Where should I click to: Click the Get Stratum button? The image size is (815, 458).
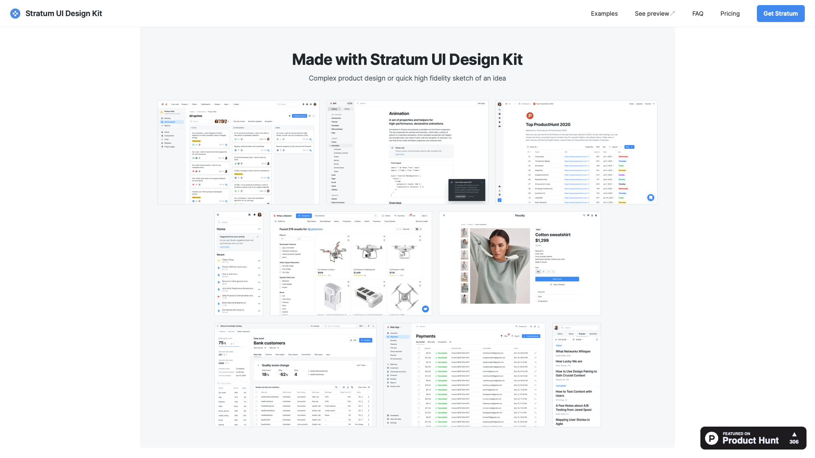point(781,14)
